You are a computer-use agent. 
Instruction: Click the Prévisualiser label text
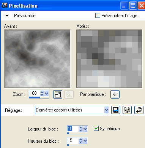click(x=25, y=16)
